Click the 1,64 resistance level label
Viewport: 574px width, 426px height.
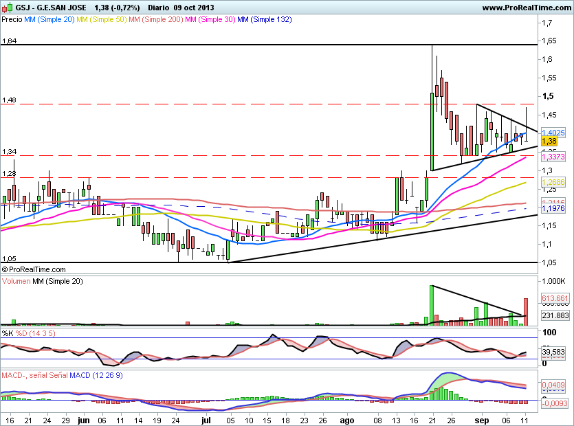[9, 41]
